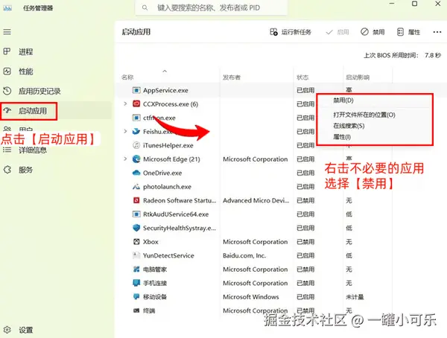
Task: Expand the Microsoft Edge (21) group
Action: 125,159
